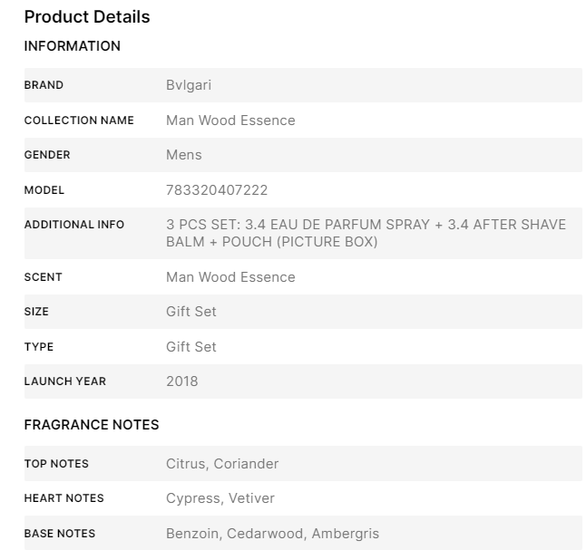Click the ADDITIONAL INFO label

pyautogui.click(x=74, y=225)
